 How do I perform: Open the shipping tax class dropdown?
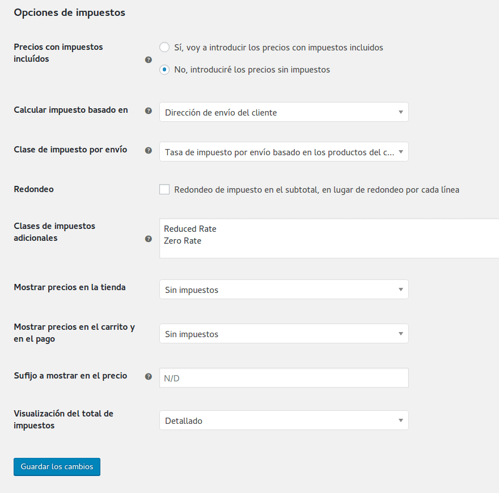pyautogui.click(x=284, y=151)
